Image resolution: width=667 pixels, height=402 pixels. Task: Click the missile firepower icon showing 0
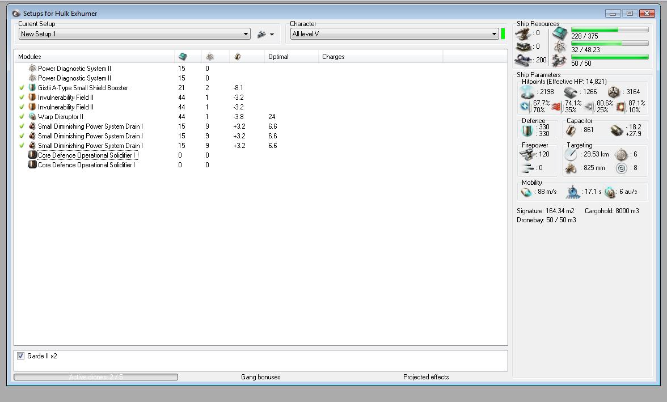point(528,168)
